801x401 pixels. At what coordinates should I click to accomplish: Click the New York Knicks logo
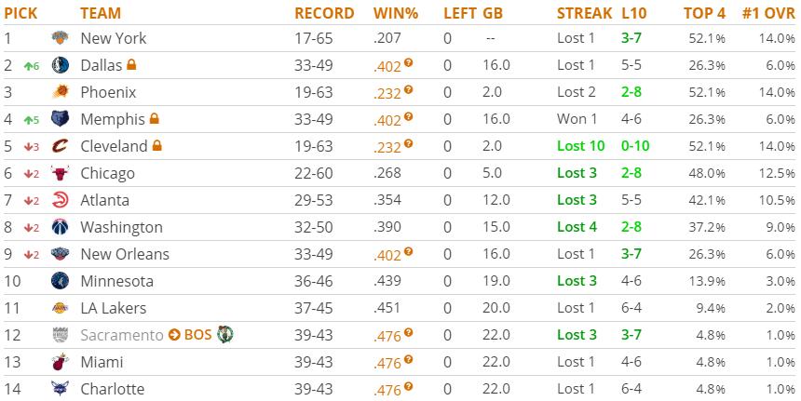pyautogui.click(x=61, y=38)
